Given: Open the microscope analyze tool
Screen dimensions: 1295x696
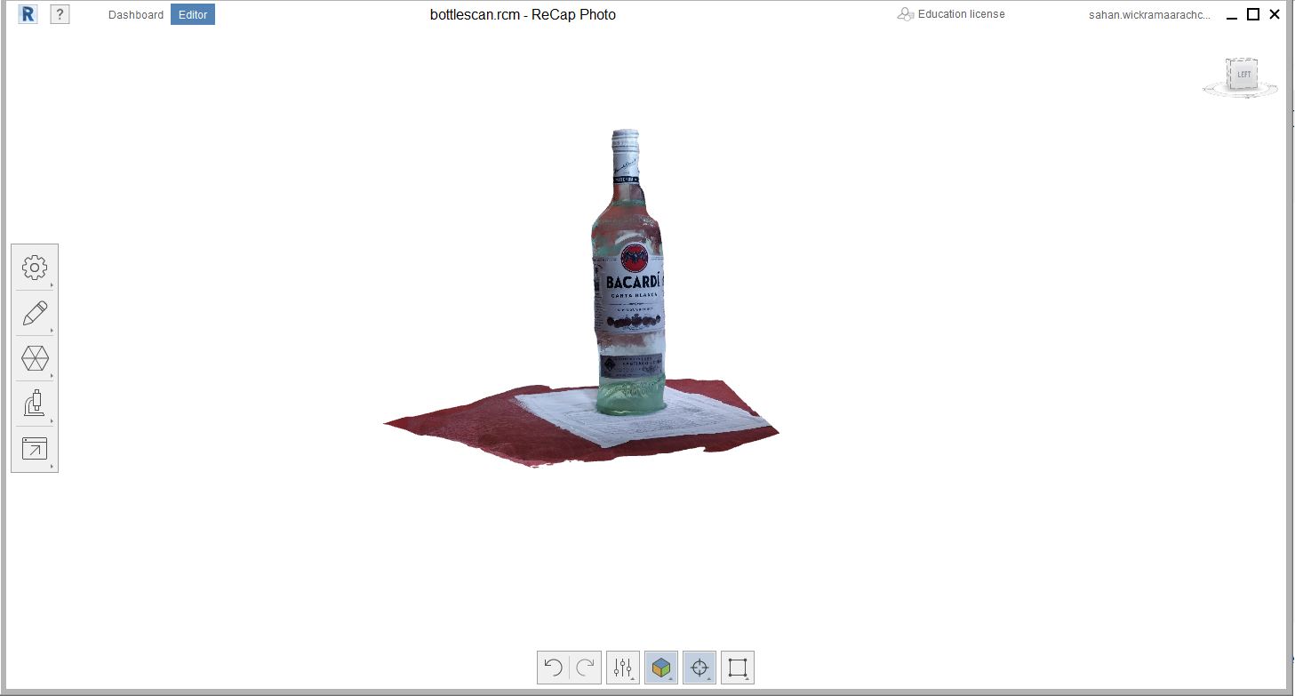Looking at the screenshot, I should (35, 404).
